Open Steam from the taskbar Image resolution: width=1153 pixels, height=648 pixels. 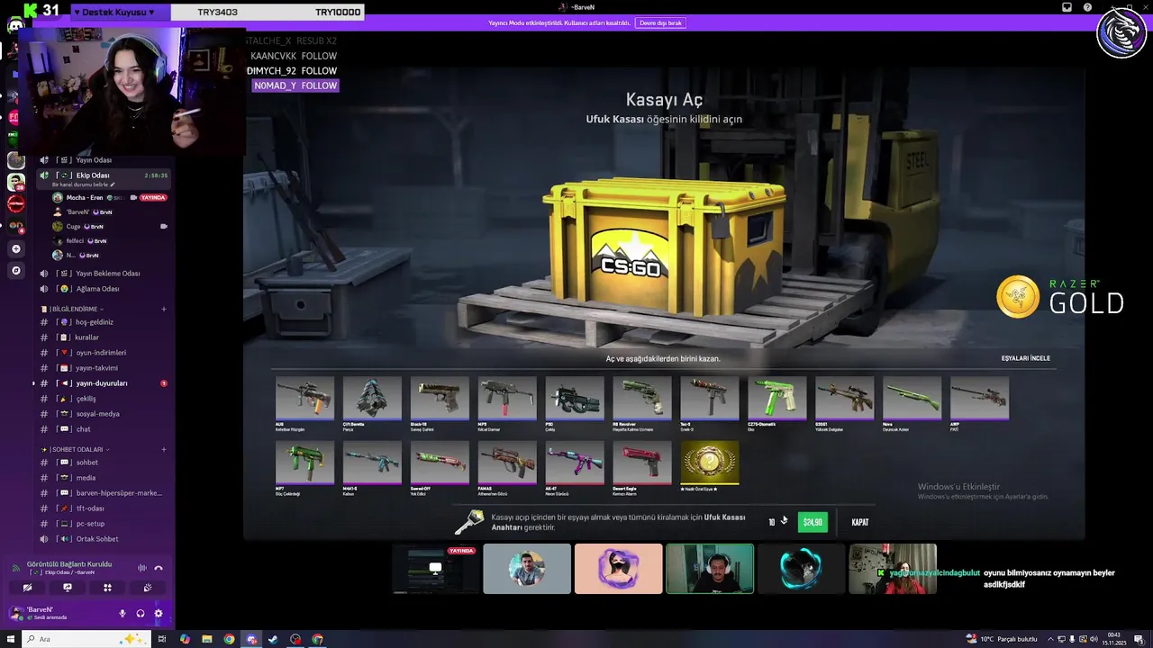274,639
